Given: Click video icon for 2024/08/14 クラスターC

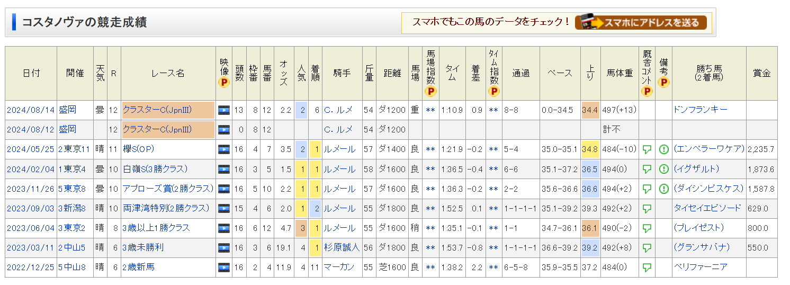Looking at the screenshot, I should [x=224, y=110].
